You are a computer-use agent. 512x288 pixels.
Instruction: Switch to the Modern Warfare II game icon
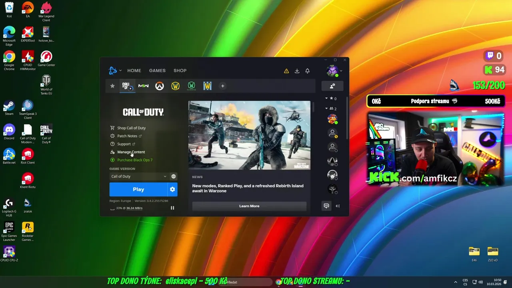coord(143,86)
